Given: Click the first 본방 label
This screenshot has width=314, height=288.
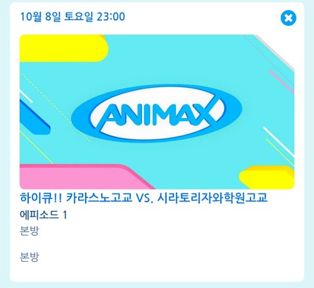Looking at the screenshot, I should click(29, 231).
